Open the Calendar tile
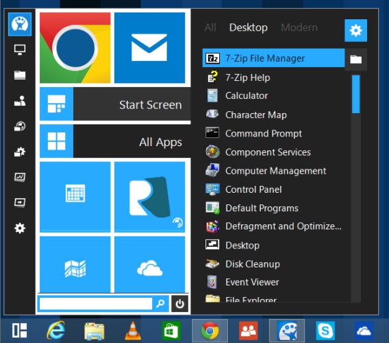 pyautogui.click(x=75, y=197)
